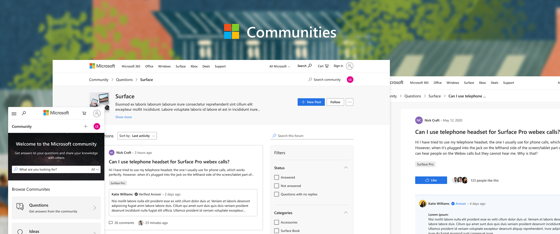This screenshot has width=560, height=234.
Task: Click the pink CE avatar in mobile Community bar
Action: (x=97, y=126)
